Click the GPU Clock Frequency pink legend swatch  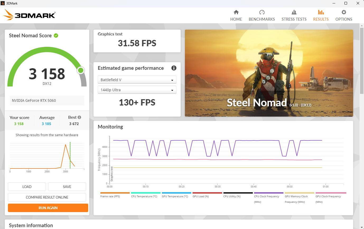tap(331, 193)
